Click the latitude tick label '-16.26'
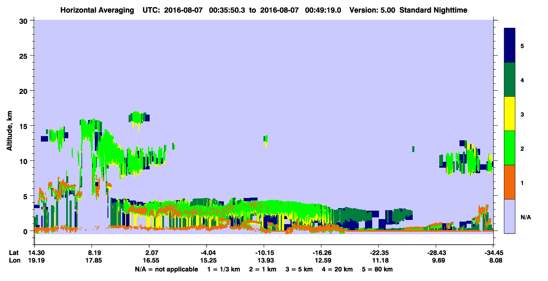This screenshot has height=281, width=548. point(321,253)
